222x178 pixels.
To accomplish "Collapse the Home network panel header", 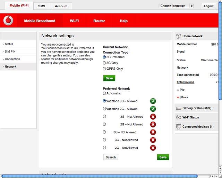I will click(197, 36).
